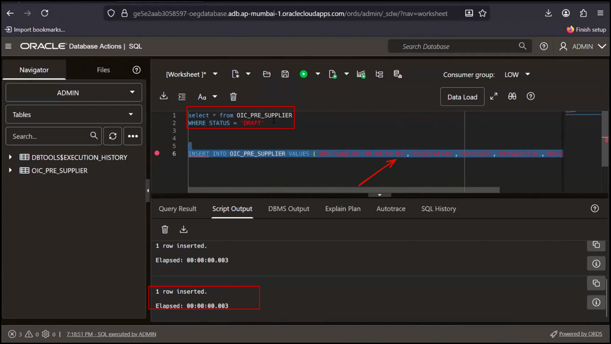
Task: Open Consumer group LOW dropdown
Action: [517, 75]
